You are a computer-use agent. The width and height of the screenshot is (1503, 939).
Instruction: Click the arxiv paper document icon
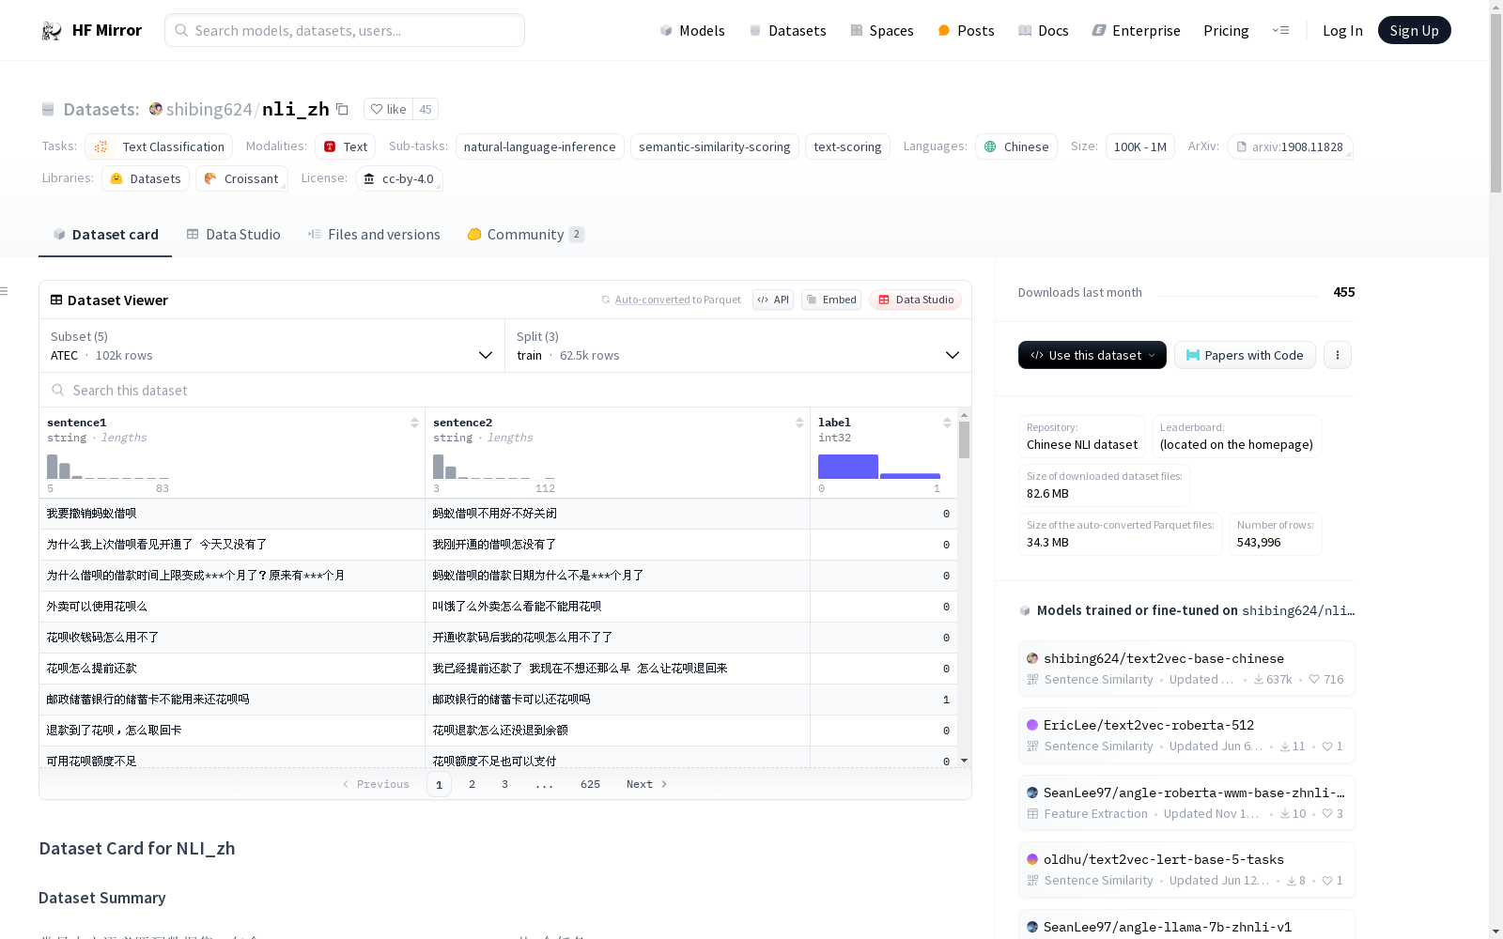click(1242, 146)
